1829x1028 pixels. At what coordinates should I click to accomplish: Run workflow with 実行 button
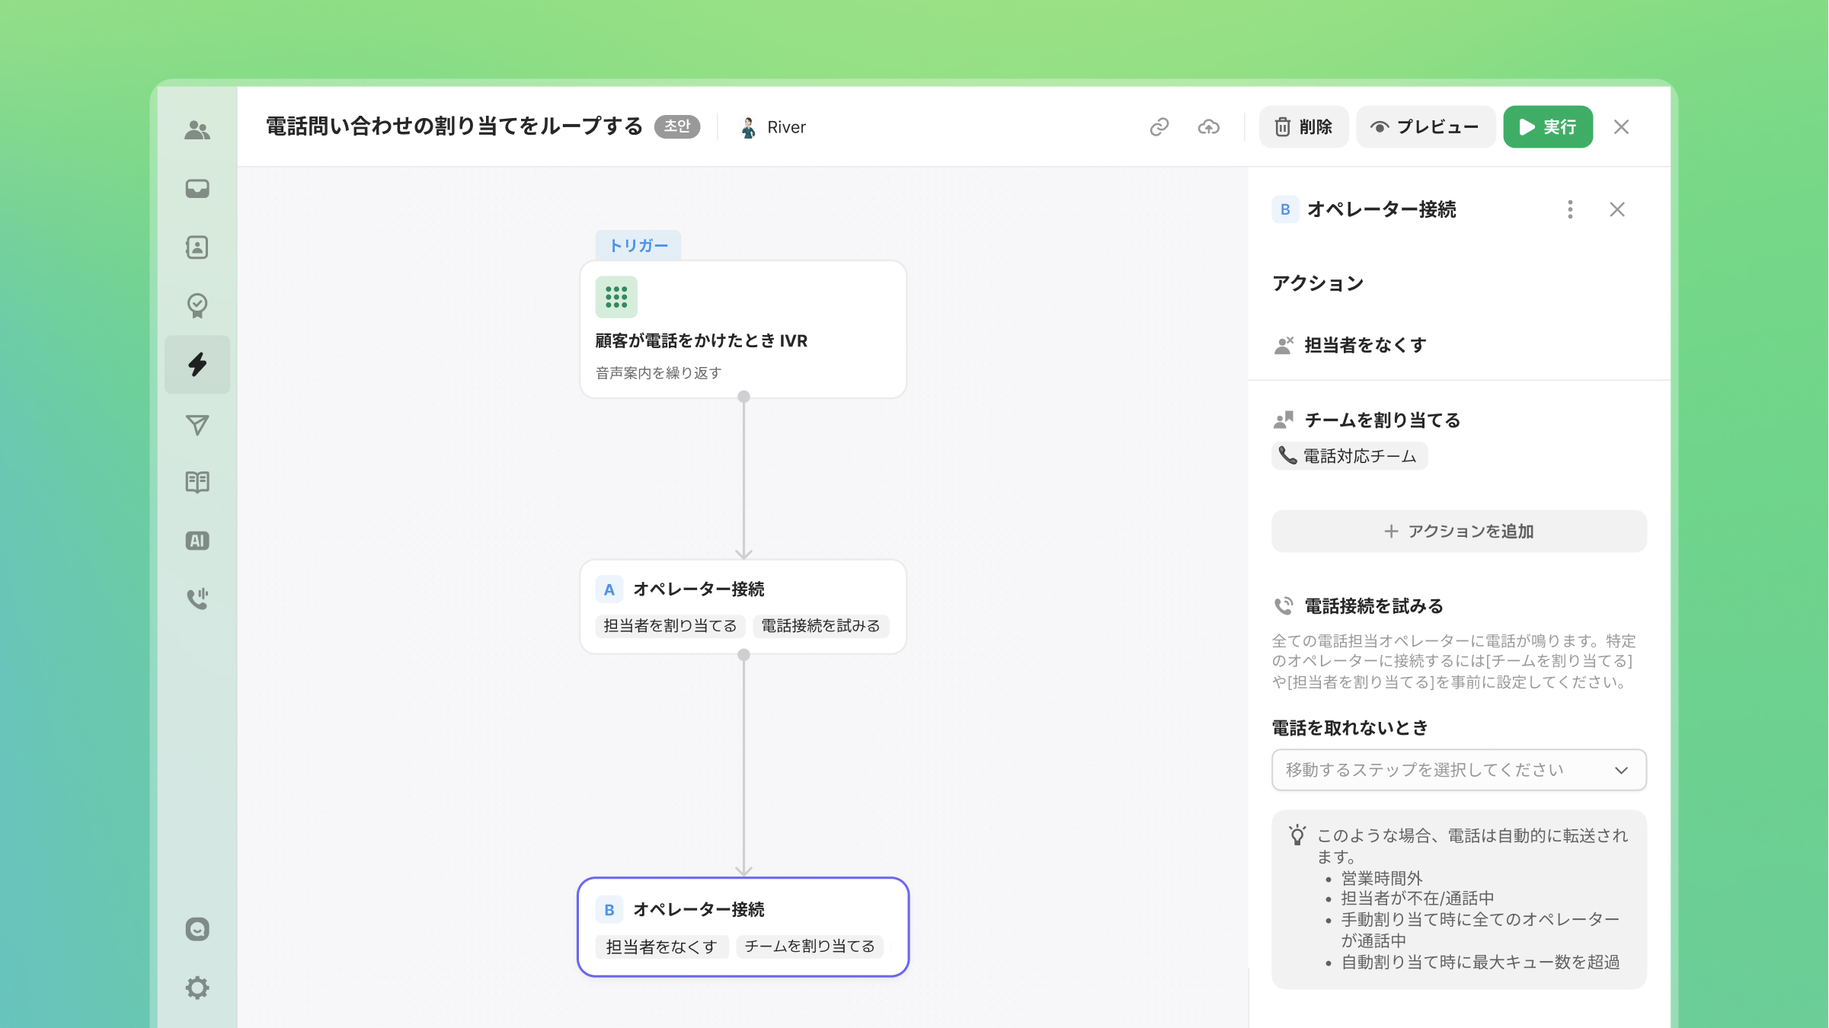click(1547, 127)
